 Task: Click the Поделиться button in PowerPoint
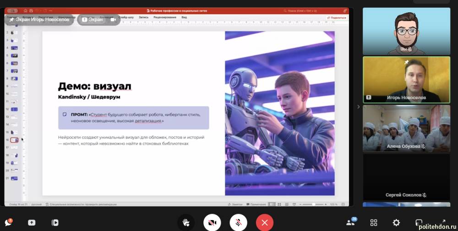click(337, 17)
